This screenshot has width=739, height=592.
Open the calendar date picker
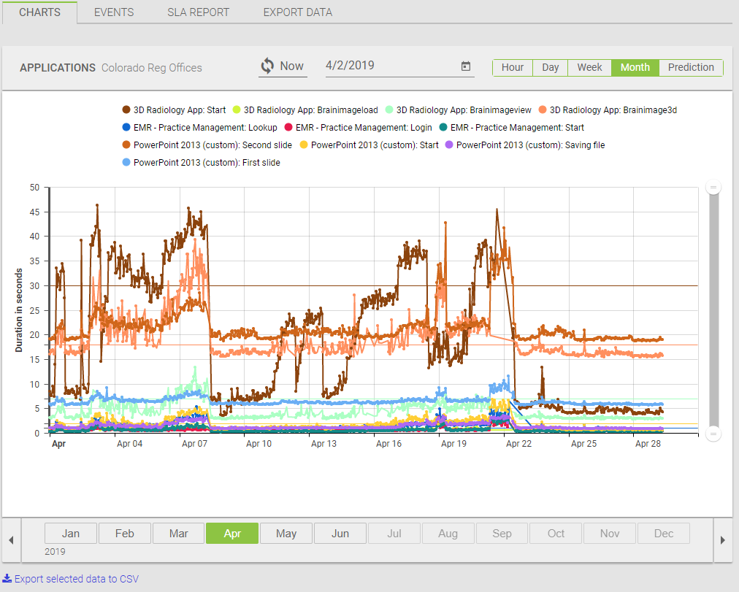coord(465,66)
